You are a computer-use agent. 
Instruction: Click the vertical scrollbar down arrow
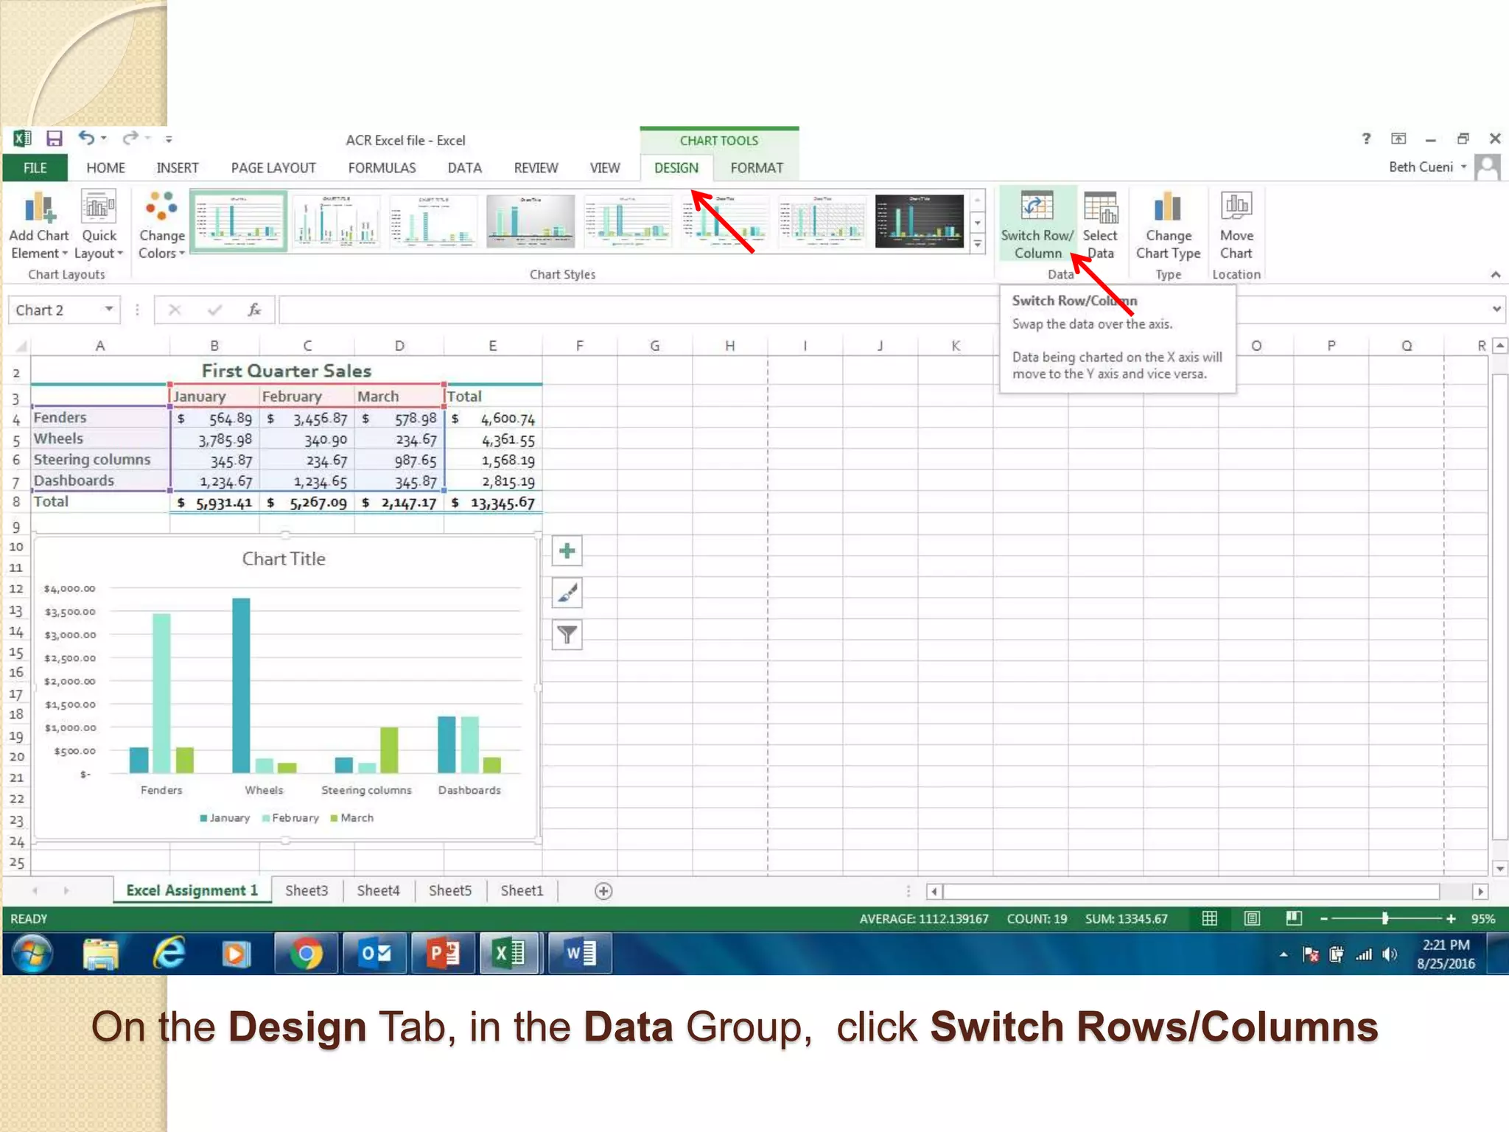pyautogui.click(x=1499, y=868)
